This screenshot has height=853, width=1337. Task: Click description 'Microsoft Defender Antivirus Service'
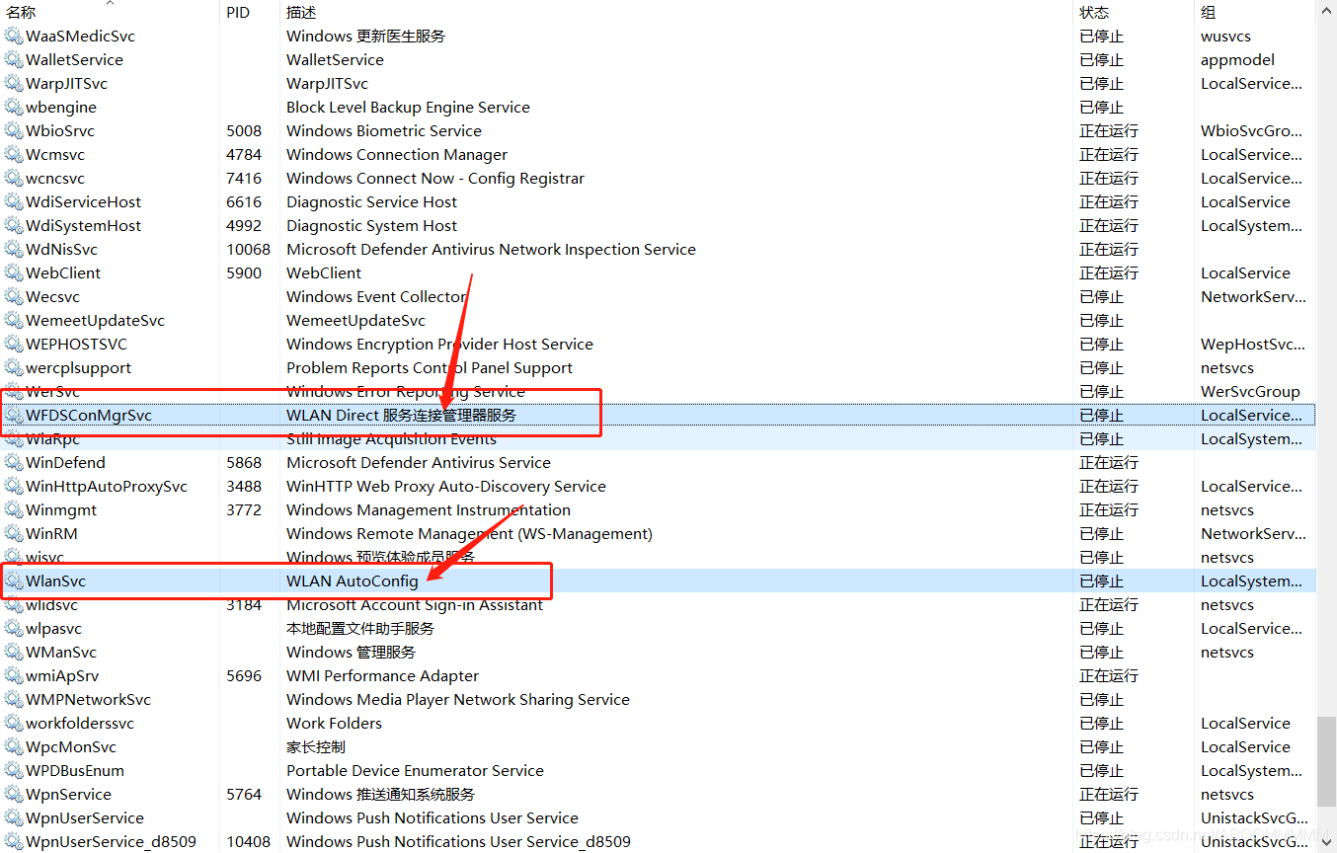pos(419,462)
